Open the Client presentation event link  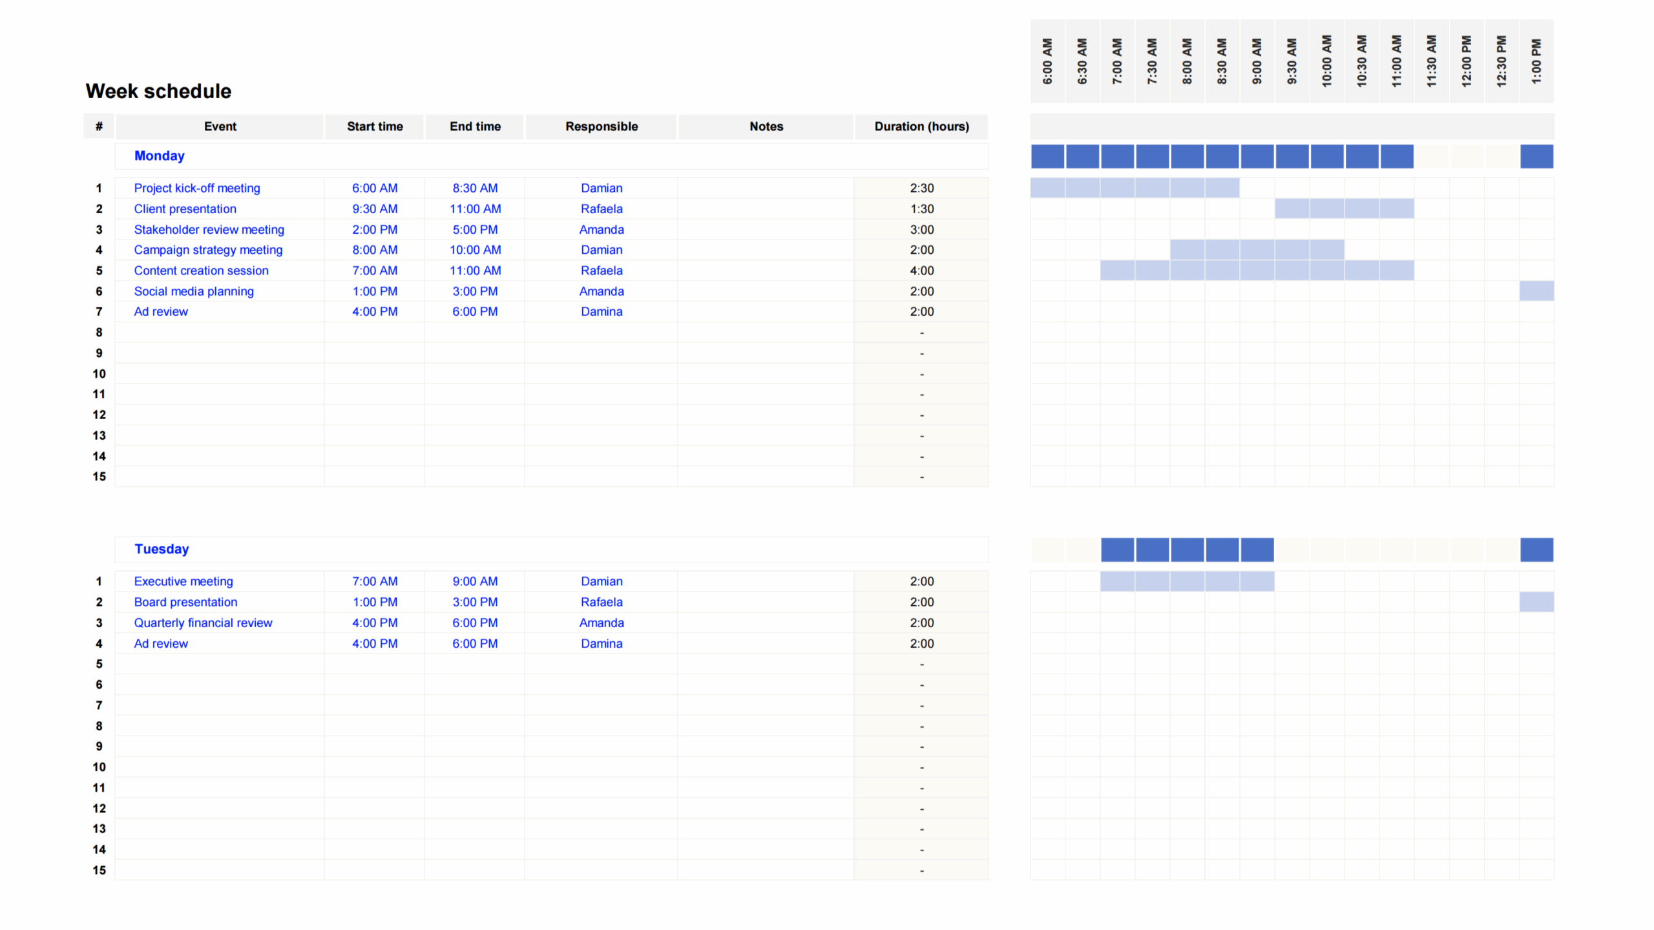pos(185,209)
